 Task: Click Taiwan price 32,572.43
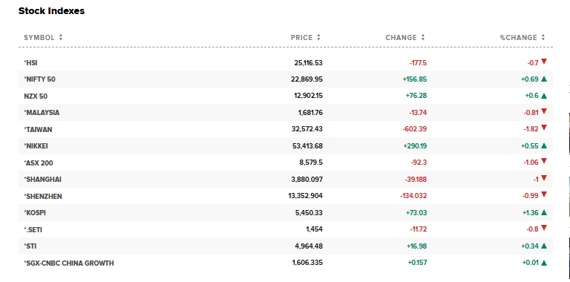[x=307, y=129]
